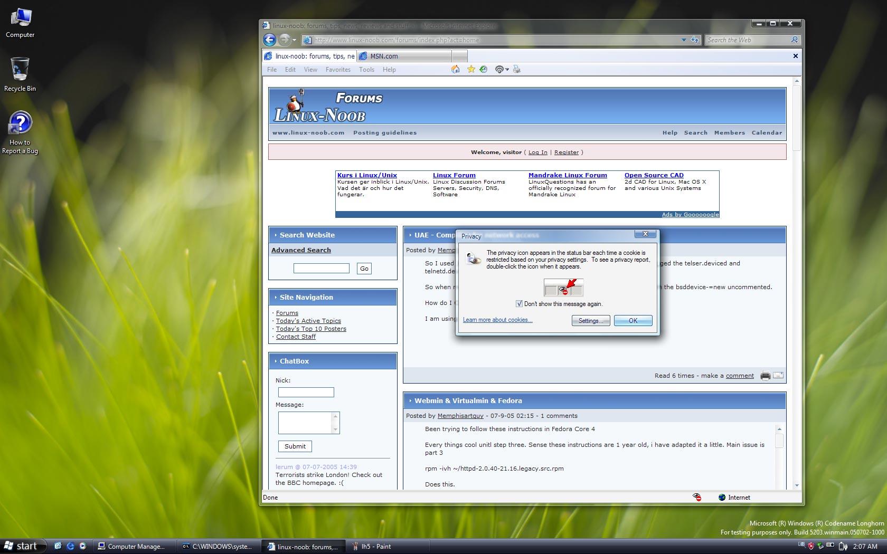887x554 pixels.
Task: Click the Home toolbar icon
Action: [x=455, y=69]
